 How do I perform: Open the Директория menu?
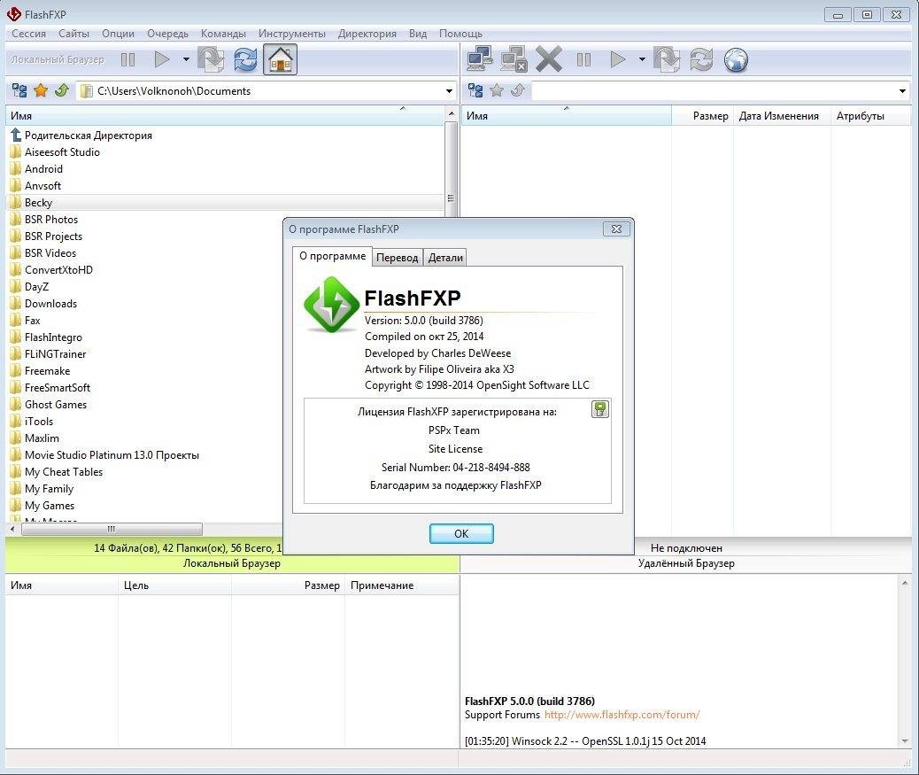coord(367,34)
